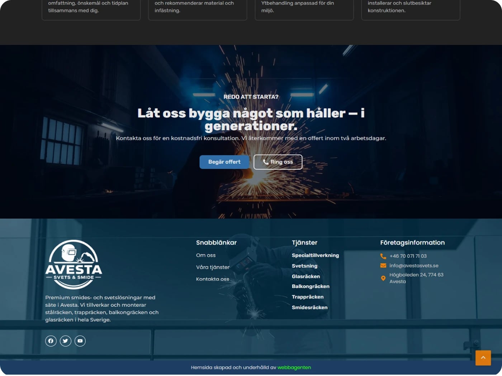Click the text Hemsida skapad och underhålld av
502x376 pixels.
234,367
